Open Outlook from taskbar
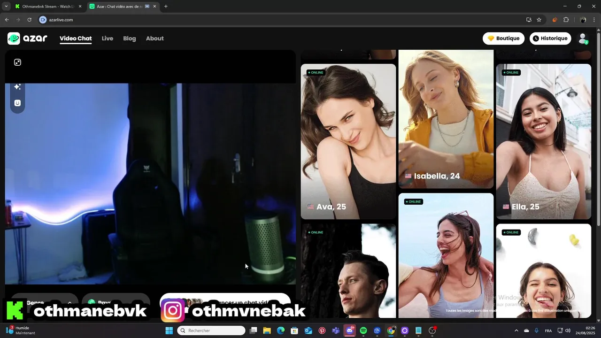The height and width of the screenshot is (338, 601). [x=308, y=330]
